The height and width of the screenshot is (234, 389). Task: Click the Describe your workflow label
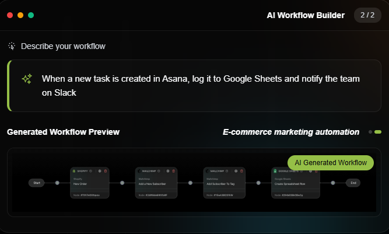[x=63, y=46]
